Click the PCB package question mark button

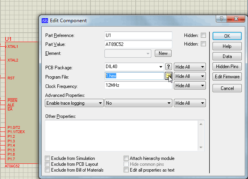168,67
